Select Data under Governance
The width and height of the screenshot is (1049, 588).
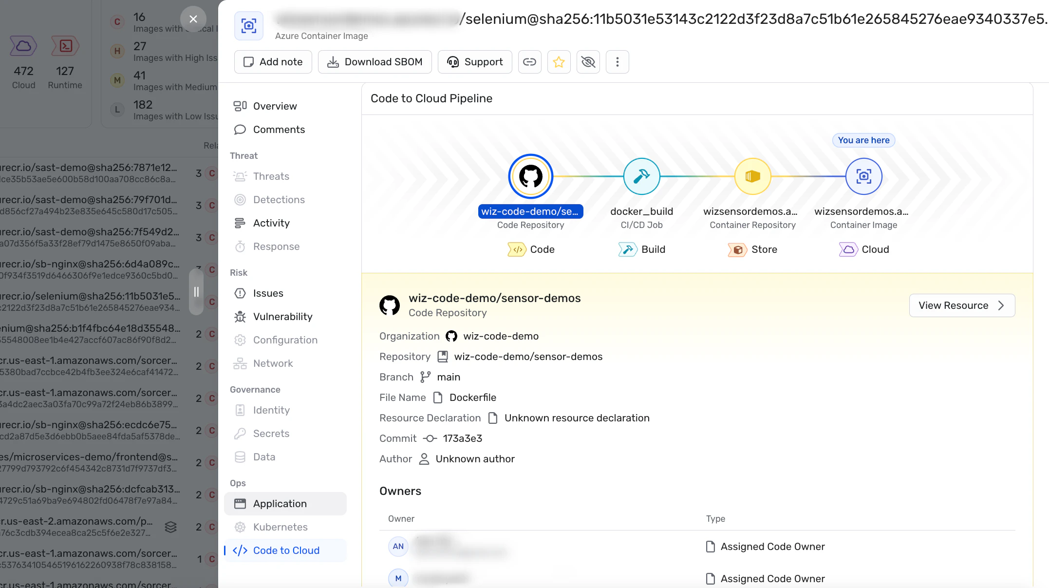click(285, 457)
